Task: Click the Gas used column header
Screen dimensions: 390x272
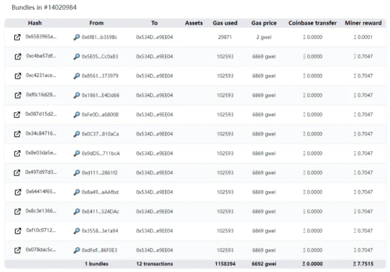Action: (225, 23)
